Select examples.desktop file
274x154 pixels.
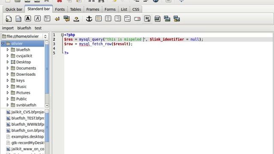(25, 136)
